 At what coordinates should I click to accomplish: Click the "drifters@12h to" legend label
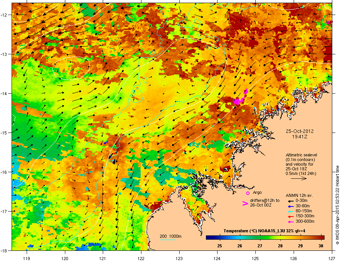coord(265,201)
